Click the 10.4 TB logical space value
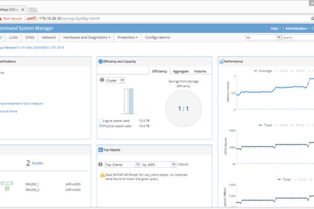The image size is (314, 209). point(144,121)
